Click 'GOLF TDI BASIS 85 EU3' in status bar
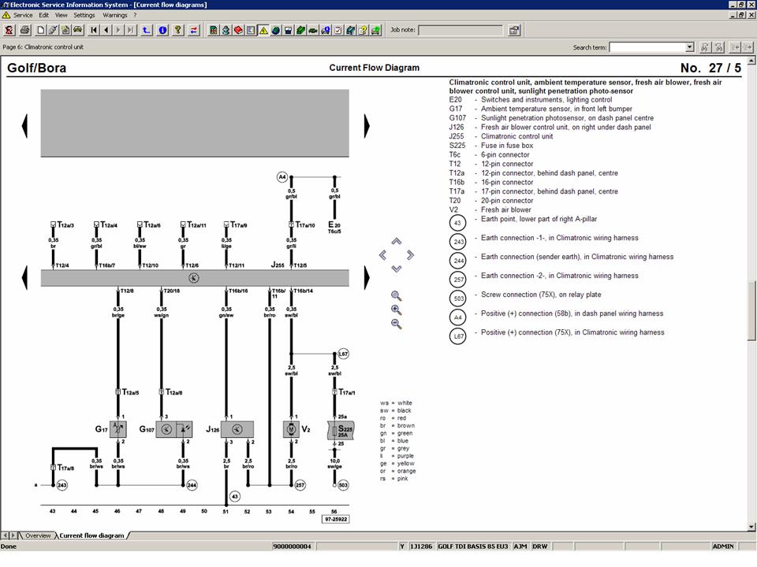The height and width of the screenshot is (567, 757). [x=472, y=547]
